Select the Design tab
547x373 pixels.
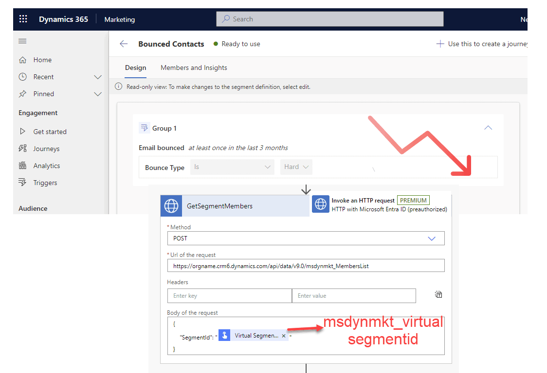[135, 68]
